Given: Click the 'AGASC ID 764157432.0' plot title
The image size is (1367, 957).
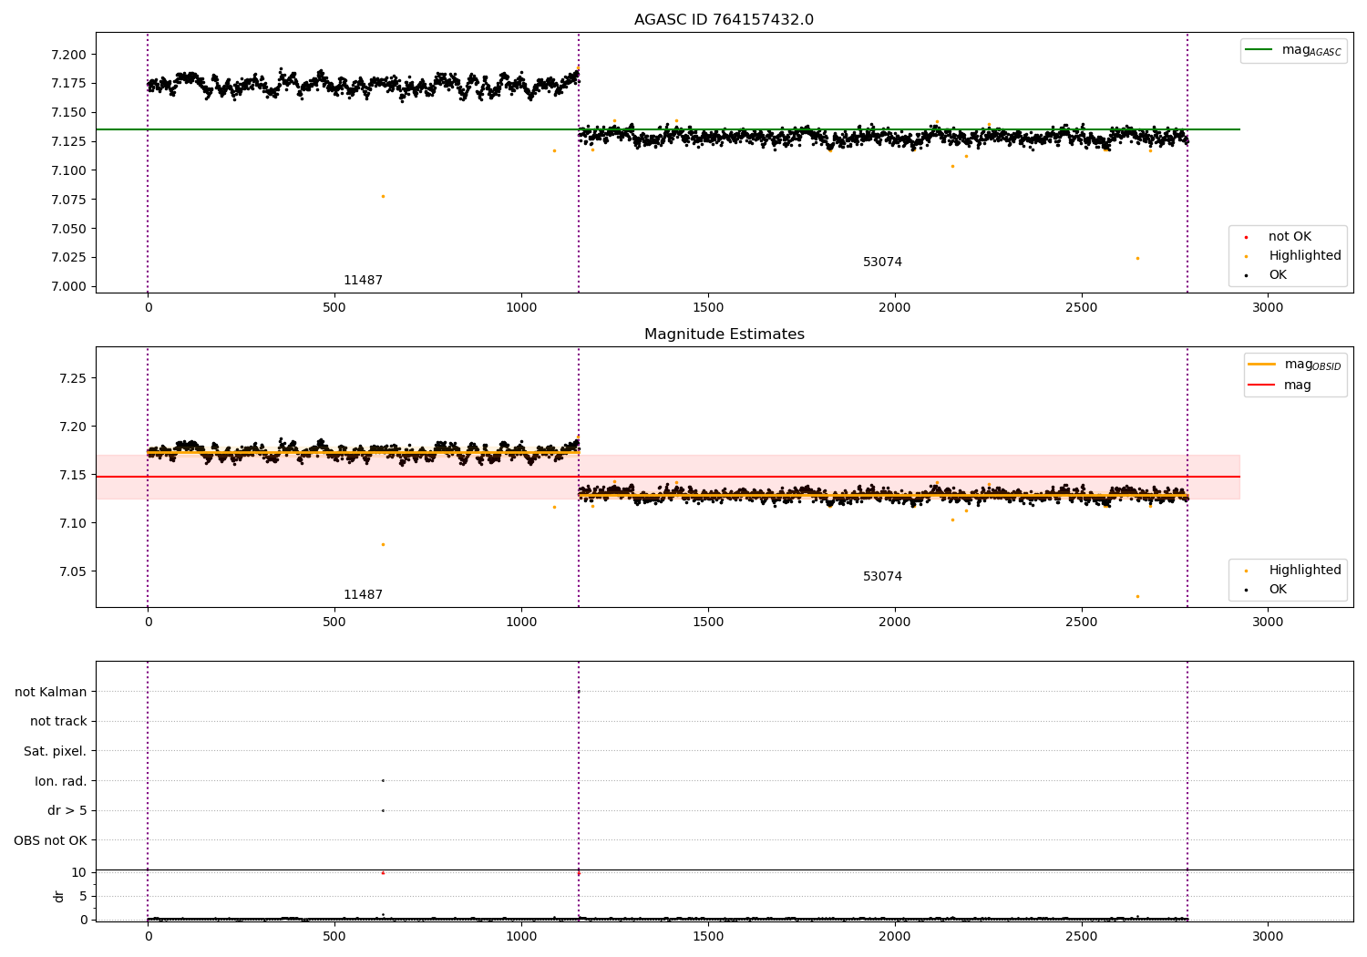Looking at the screenshot, I should pyautogui.click(x=724, y=20).
